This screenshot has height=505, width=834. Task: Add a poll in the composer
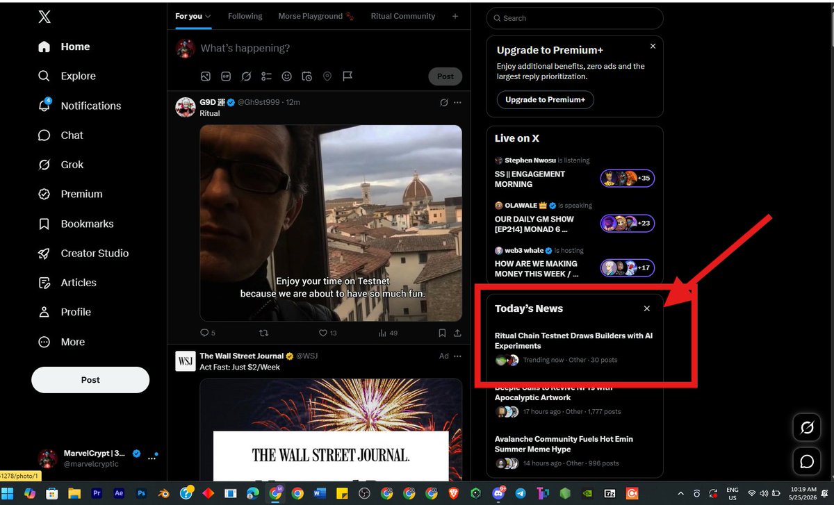click(266, 76)
